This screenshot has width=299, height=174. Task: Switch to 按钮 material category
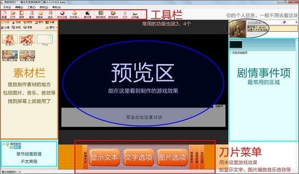click(16, 27)
